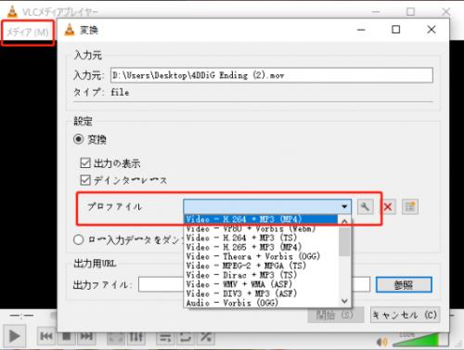464x350 pixels.
Task: Open the メディア (M) menu
Action: 28,32
